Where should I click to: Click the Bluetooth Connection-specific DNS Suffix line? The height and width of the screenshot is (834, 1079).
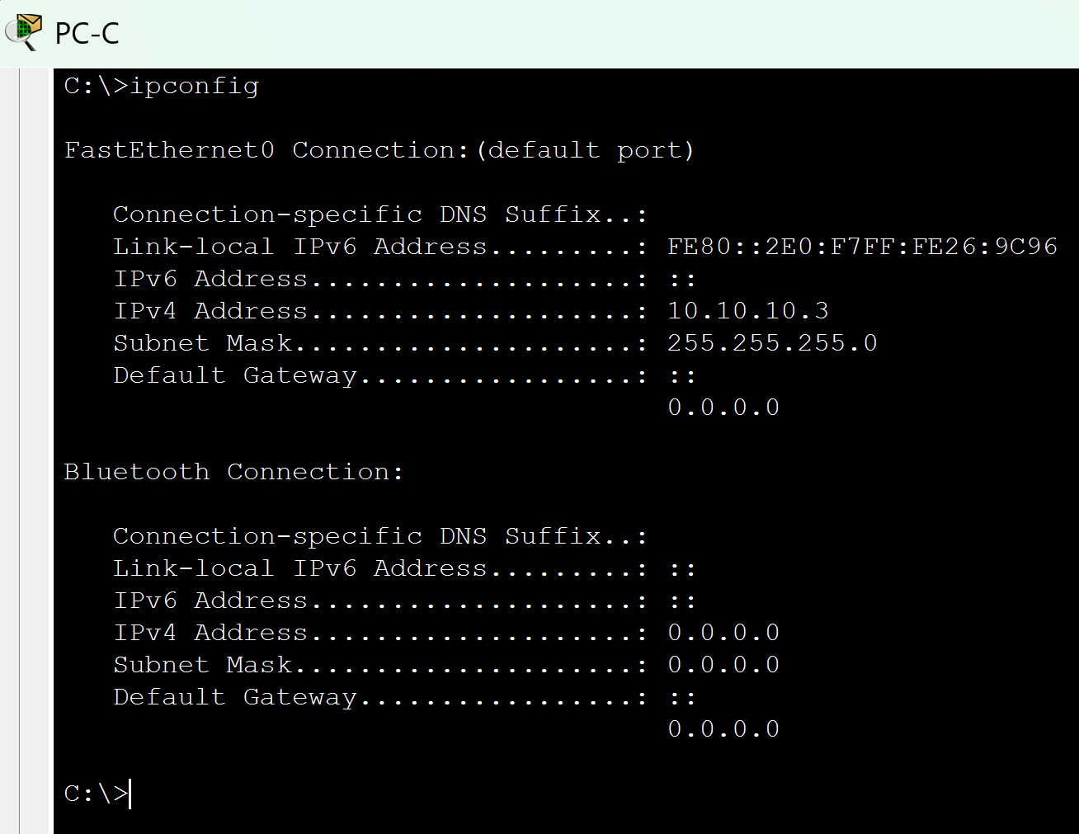coord(380,536)
